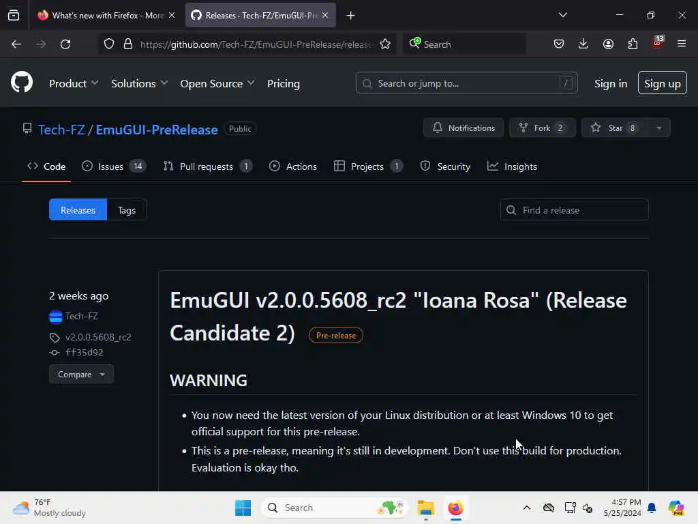Click the GitHub logo icon
698x524 pixels.
(x=22, y=83)
